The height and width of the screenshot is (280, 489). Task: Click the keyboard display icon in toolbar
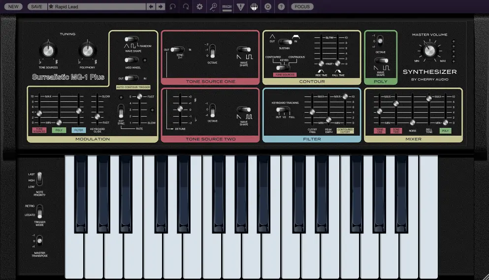[254, 7]
